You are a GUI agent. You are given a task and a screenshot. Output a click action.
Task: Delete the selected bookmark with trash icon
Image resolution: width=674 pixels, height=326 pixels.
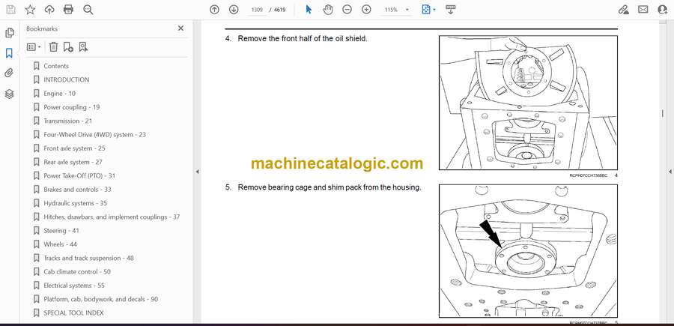click(x=53, y=47)
